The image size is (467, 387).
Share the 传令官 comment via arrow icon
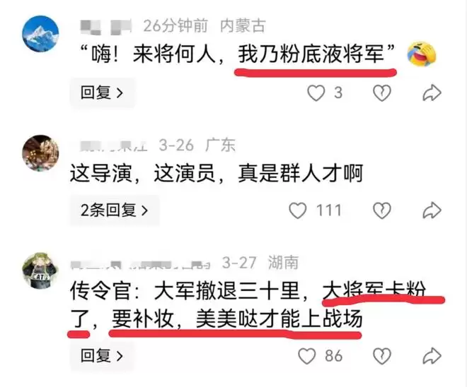pyautogui.click(x=432, y=356)
